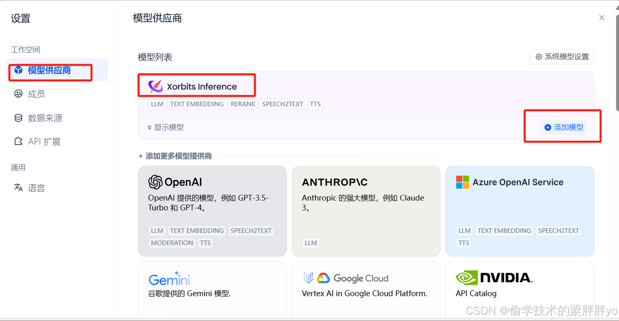This screenshot has width=619, height=321.
Task: Click the LLM tag under Xorbits Inference
Action: click(157, 104)
